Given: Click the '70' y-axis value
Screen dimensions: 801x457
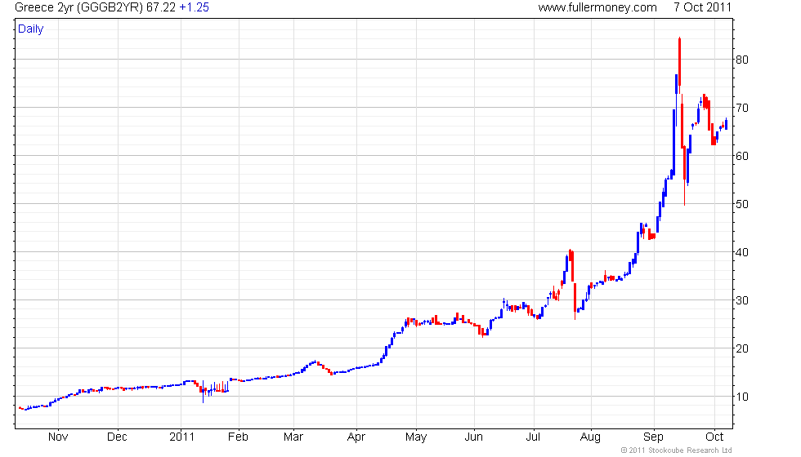Looking at the screenshot, I should pyautogui.click(x=742, y=108).
